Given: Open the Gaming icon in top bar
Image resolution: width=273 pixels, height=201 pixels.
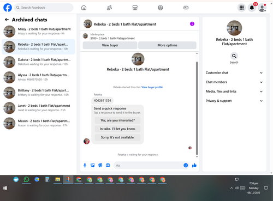Looking at the screenshot, I should (x=186, y=8).
